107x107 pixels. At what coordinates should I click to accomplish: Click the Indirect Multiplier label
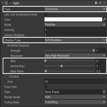[14, 35]
